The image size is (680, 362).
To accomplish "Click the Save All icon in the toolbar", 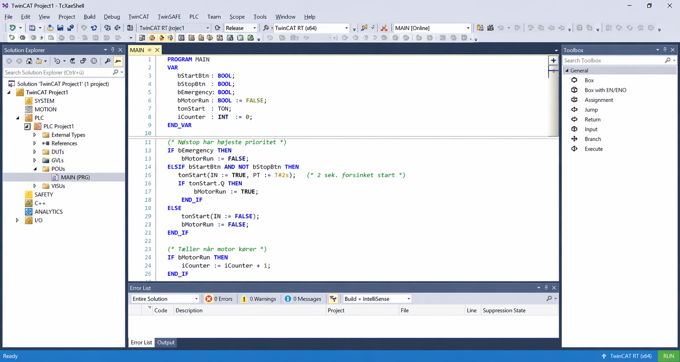I will click(70, 28).
